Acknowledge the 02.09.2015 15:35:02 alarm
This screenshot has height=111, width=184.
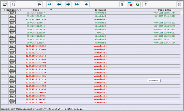pos(12,63)
